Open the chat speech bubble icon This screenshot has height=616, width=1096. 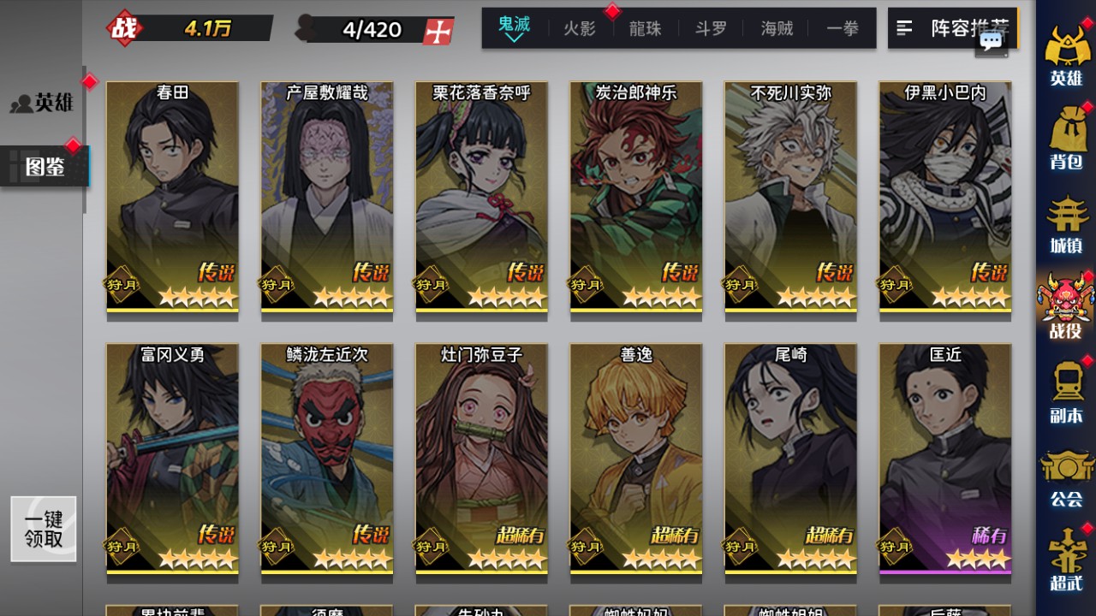click(992, 41)
